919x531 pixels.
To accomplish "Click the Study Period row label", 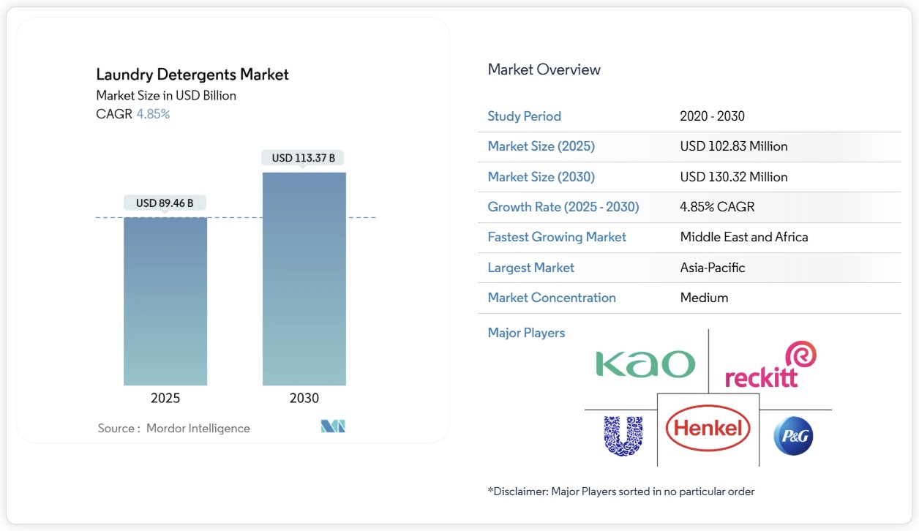I will (x=524, y=116).
